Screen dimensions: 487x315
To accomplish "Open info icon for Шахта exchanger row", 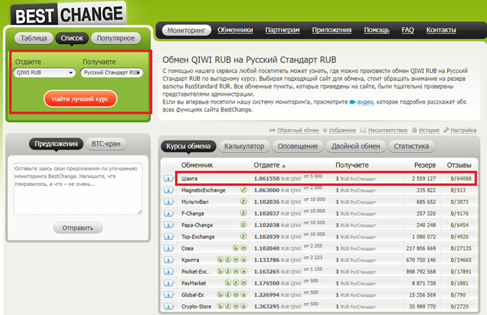I will pyautogui.click(x=168, y=179).
